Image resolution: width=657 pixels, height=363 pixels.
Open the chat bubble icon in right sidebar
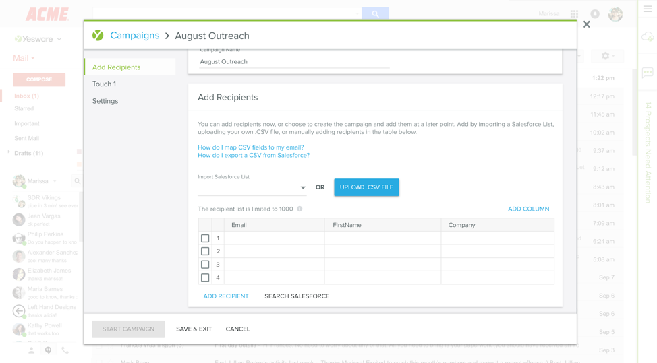[648, 73]
